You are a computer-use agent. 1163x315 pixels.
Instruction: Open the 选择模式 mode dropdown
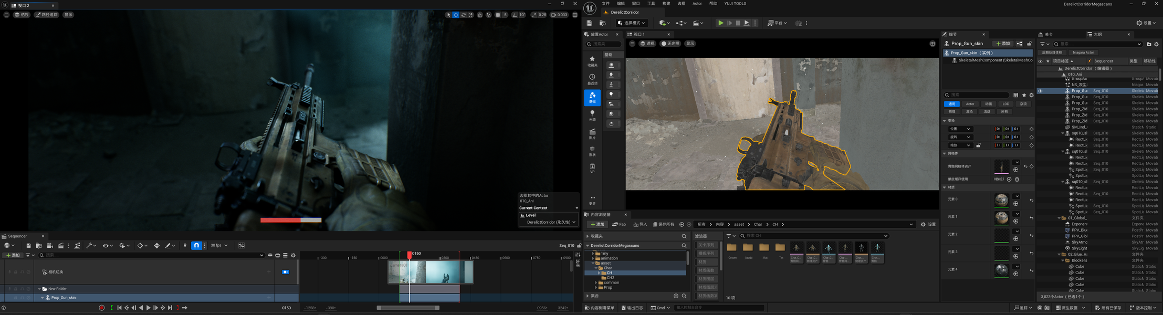click(x=632, y=23)
